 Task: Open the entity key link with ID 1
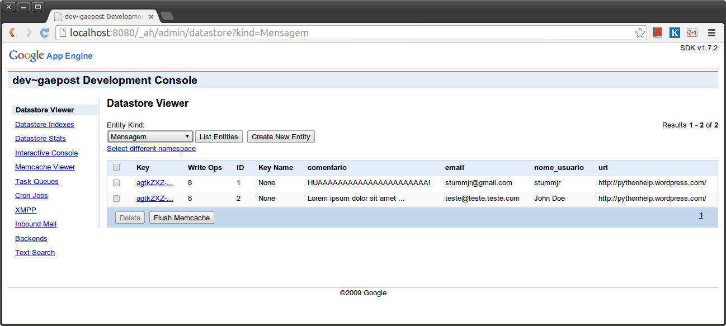155,183
